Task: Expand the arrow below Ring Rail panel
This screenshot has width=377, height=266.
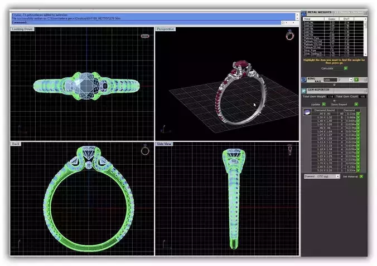Action: pos(334,85)
